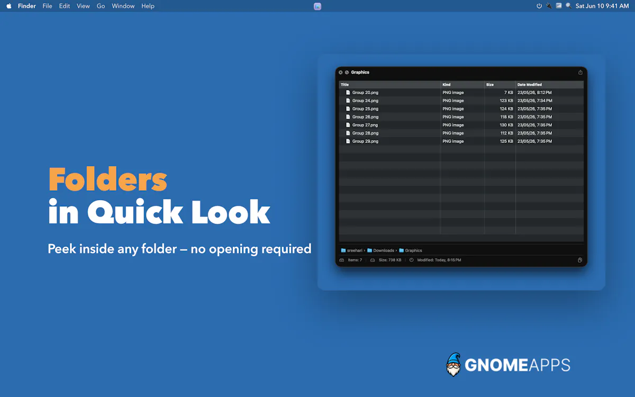Open the Help menu
The width and height of the screenshot is (635, 397).
[x=148, y=6]
